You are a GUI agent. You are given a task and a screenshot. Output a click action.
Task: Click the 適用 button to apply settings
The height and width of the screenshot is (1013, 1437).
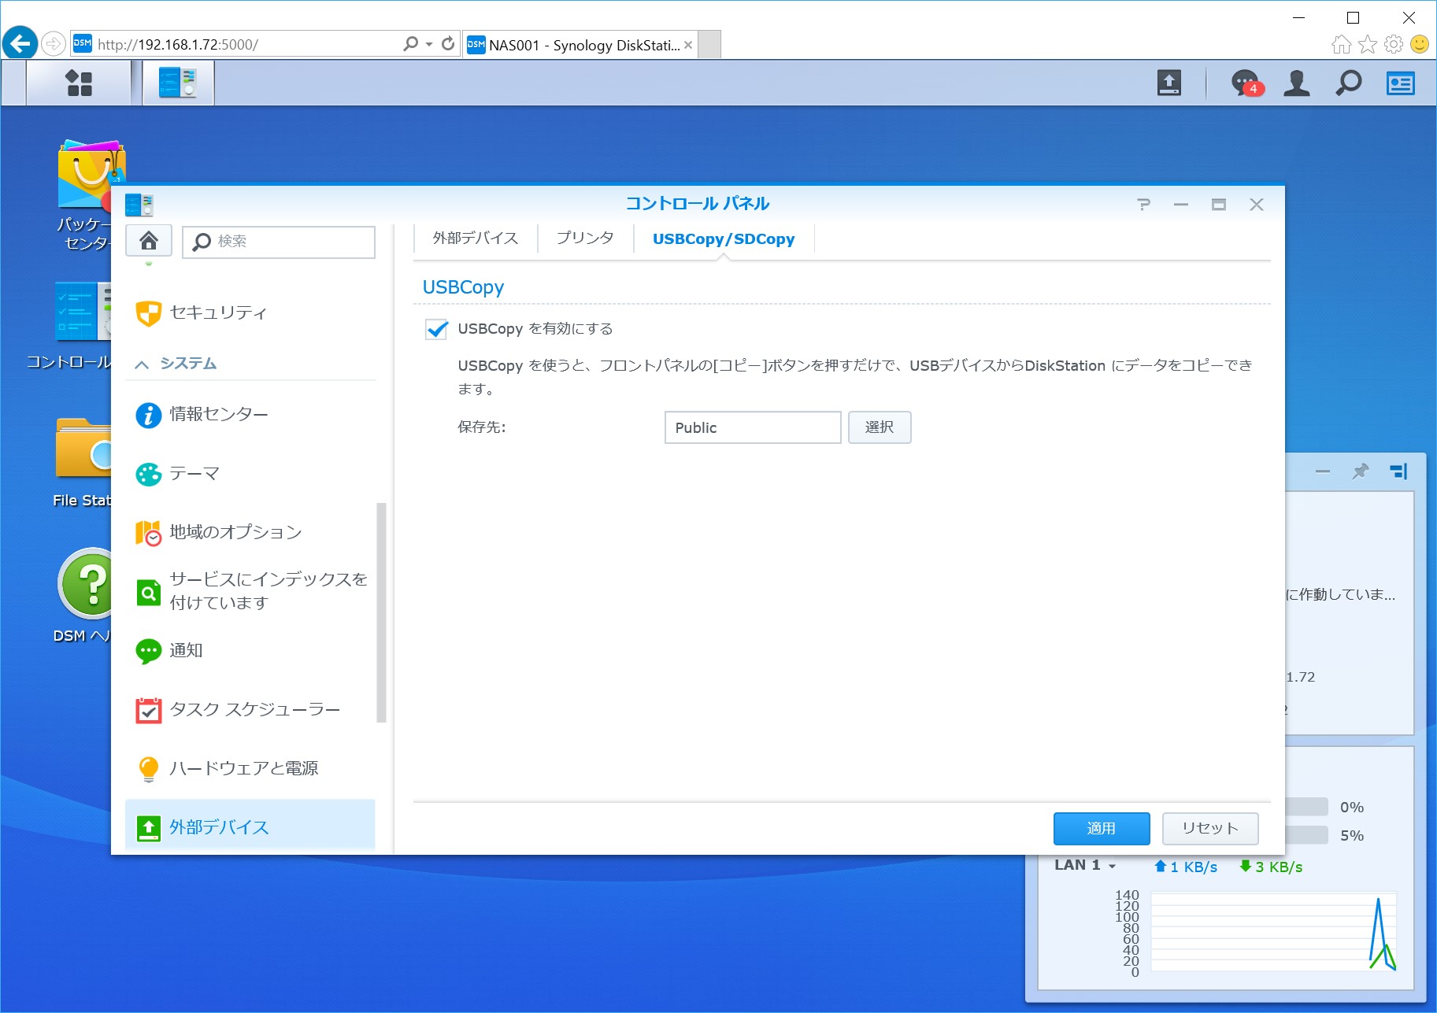(1101, 828)
